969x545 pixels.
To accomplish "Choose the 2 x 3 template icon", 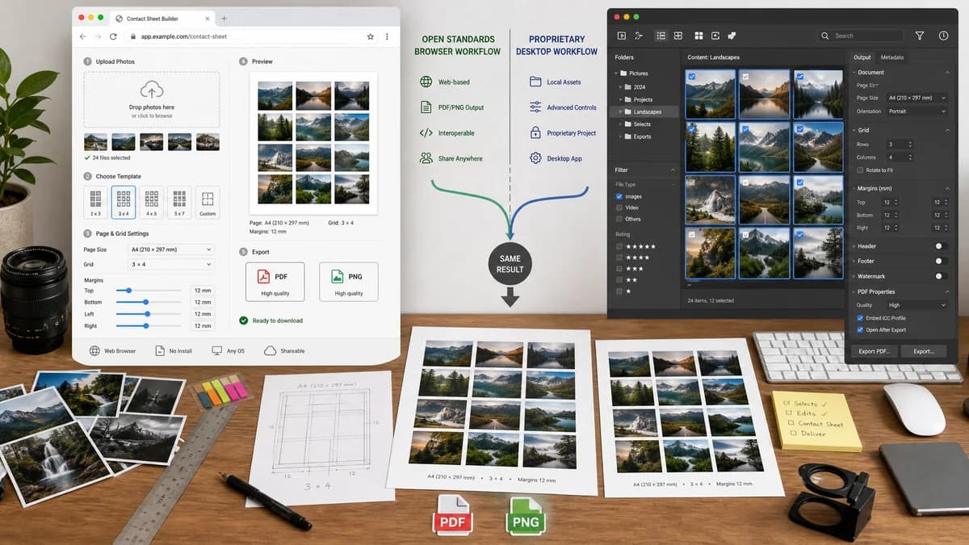I will coord(95,201).
